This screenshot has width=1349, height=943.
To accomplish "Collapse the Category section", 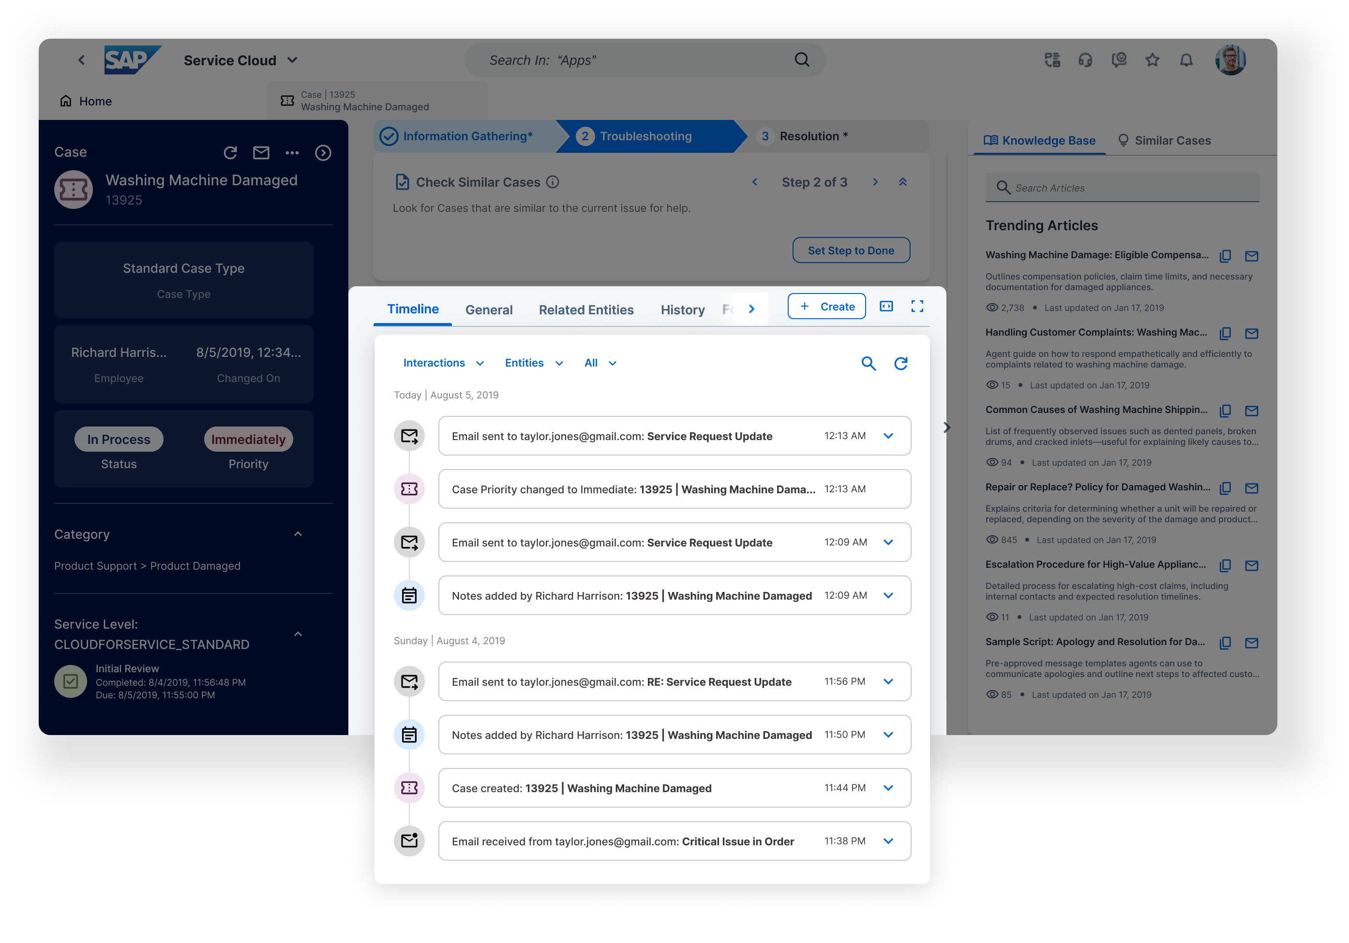I will [298, 534].
